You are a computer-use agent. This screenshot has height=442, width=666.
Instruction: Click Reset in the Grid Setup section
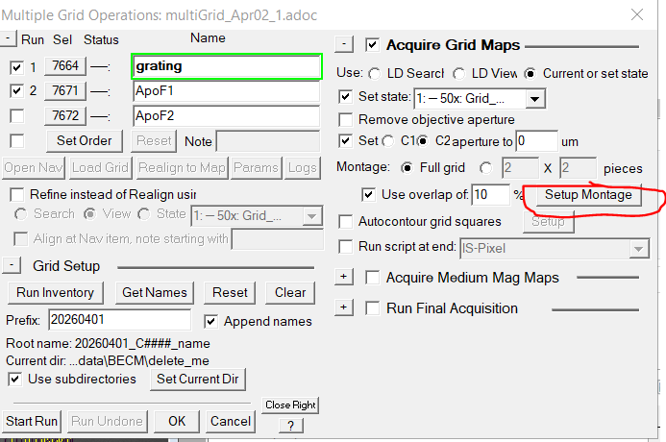pos(230,293)
